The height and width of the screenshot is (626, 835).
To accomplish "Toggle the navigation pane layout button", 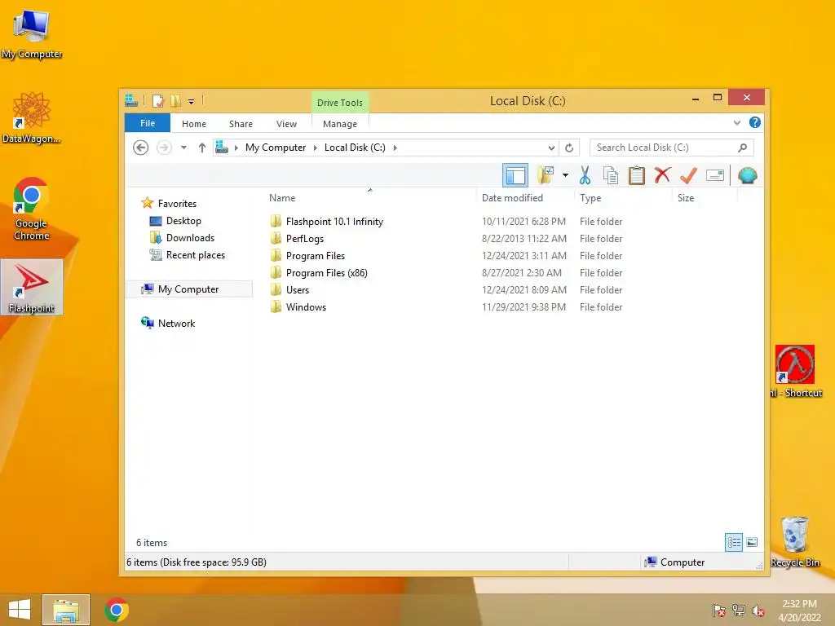I will [515, 175].
